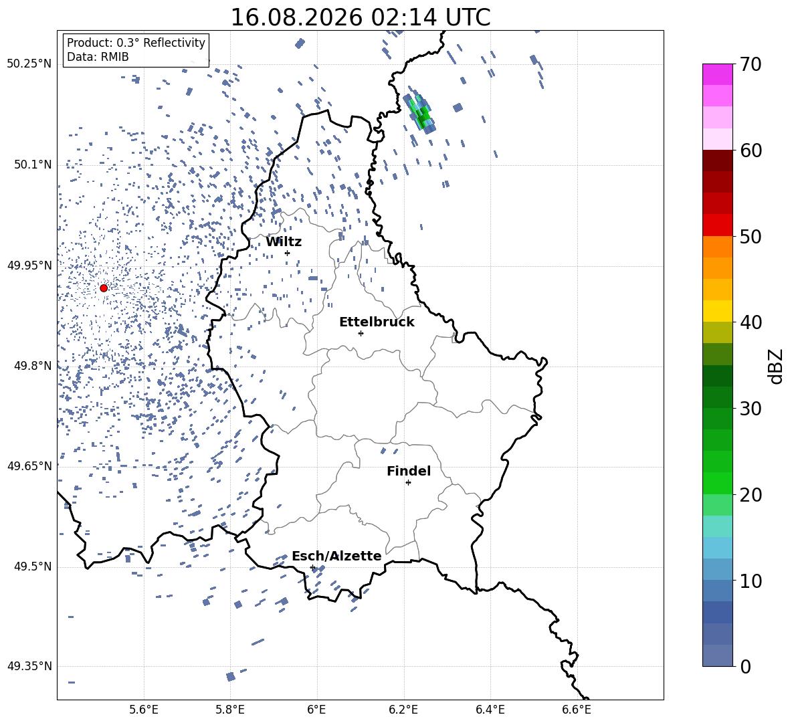Click the red radar site marker
The height and width of the screenshot is (723, 792).
click(104, 288)
